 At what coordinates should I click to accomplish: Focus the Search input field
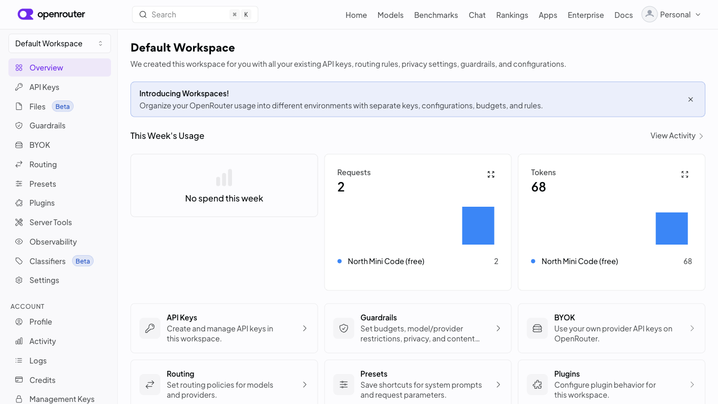point(195,15)
